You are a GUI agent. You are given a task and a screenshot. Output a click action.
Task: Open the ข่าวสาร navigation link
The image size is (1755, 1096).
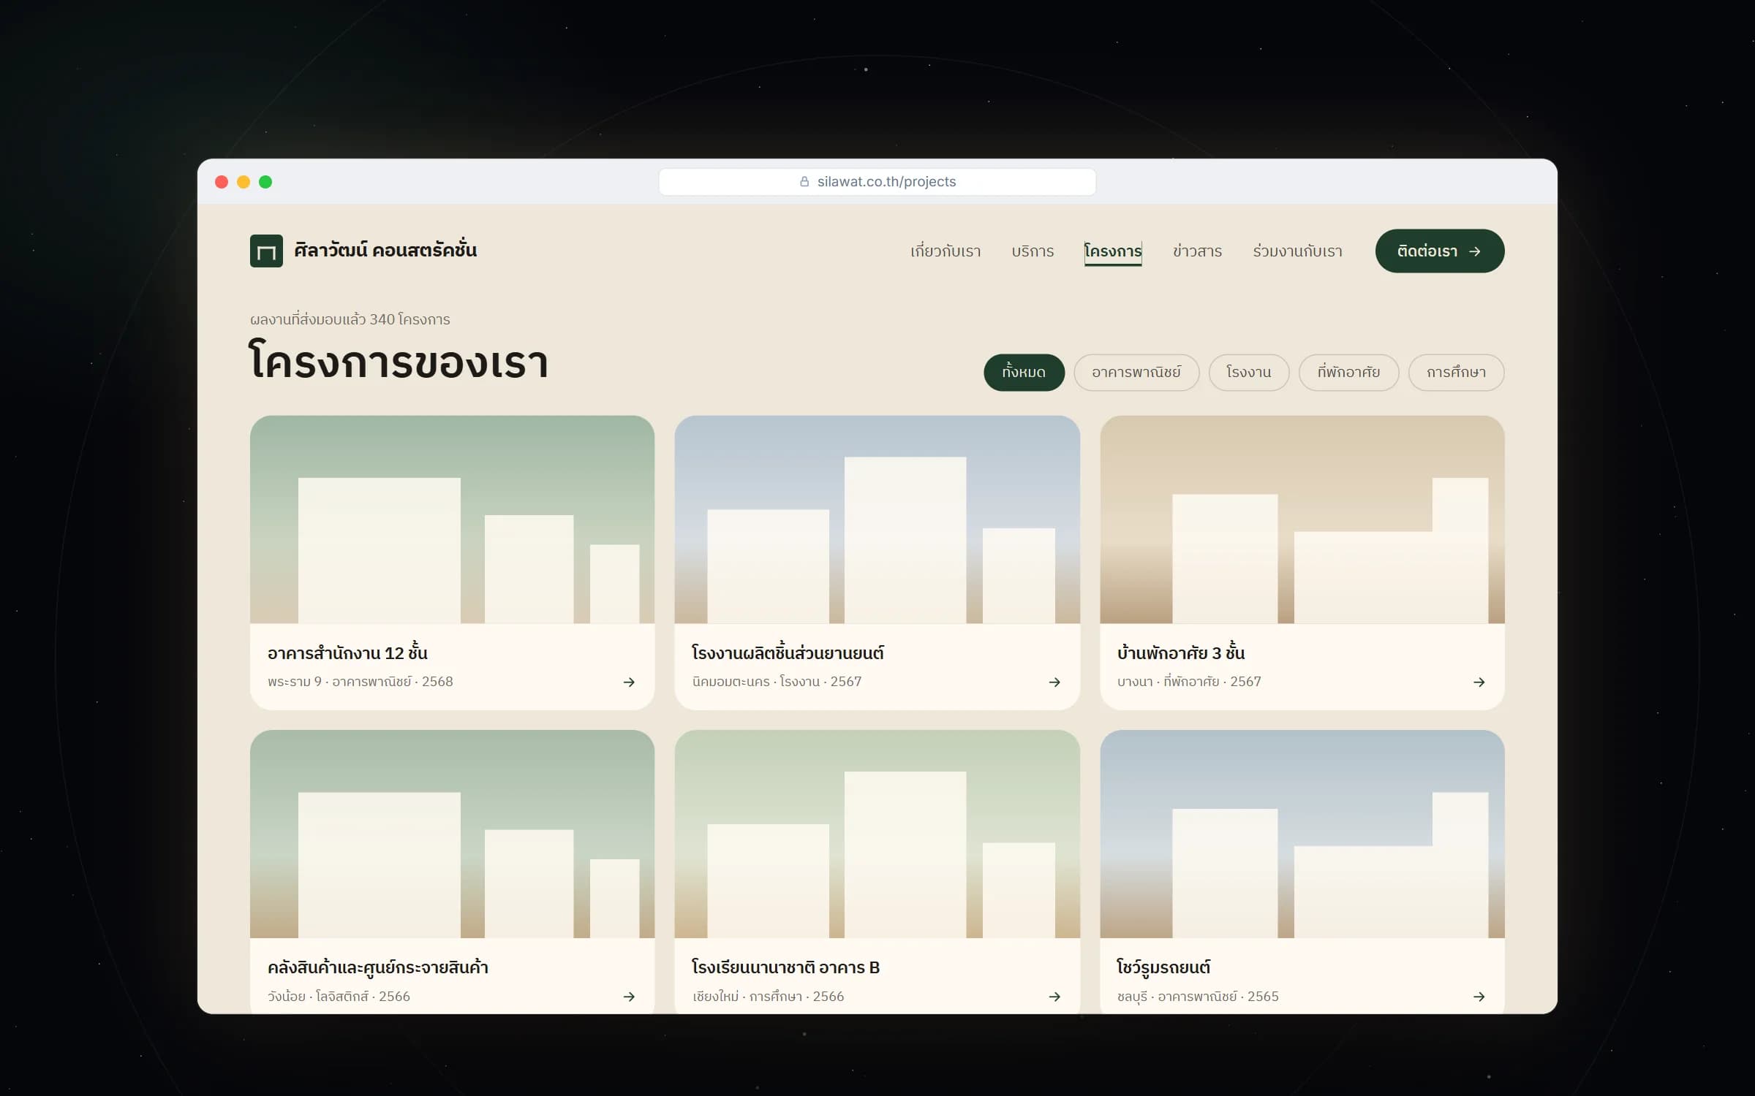(1197, 251)
